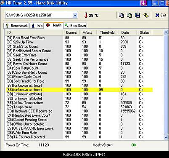Open the options gear icon in toolbar

[x=146, y=15]
